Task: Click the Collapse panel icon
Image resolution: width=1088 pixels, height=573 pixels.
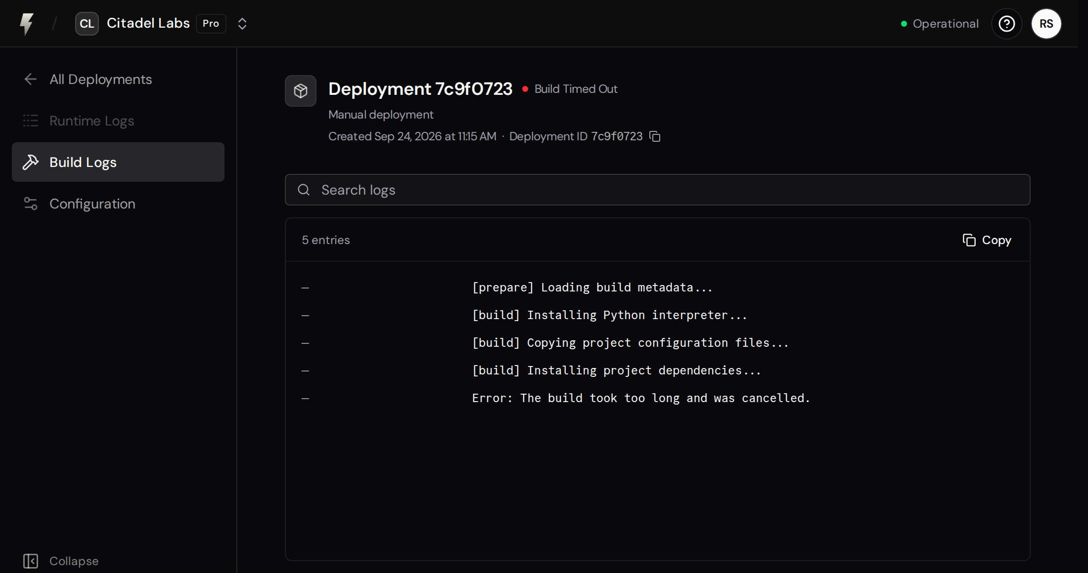Action: [x=31, y=561]
